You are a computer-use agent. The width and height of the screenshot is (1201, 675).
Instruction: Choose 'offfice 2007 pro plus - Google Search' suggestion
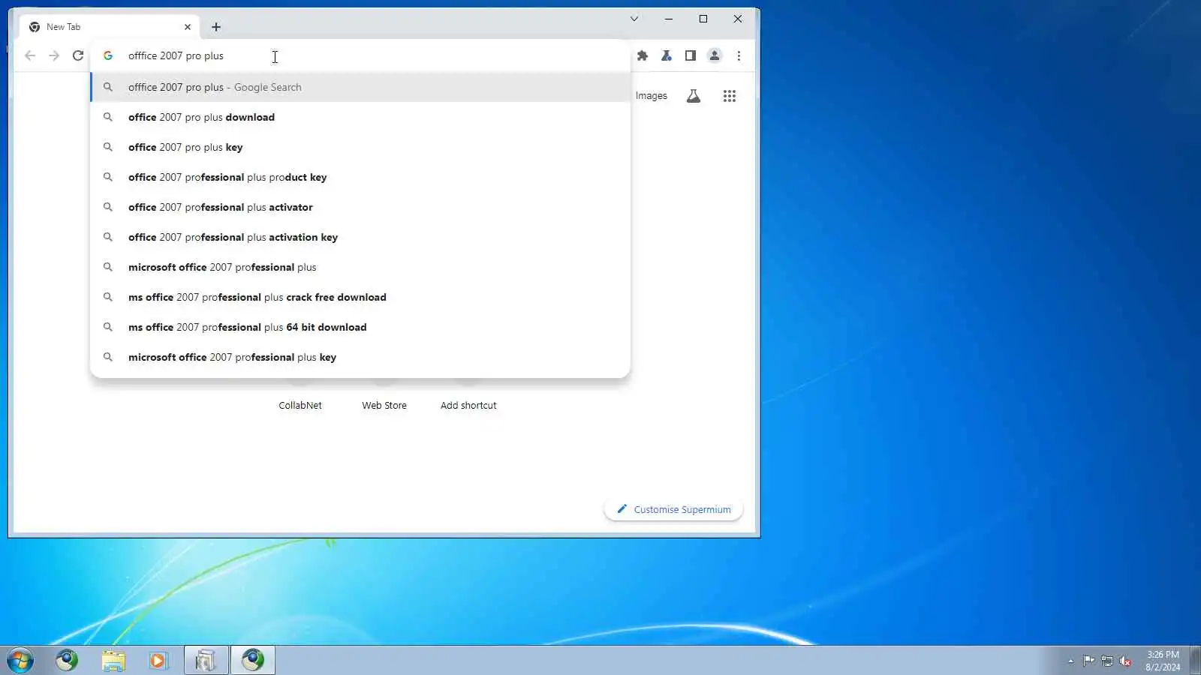[x=360, y=87]
